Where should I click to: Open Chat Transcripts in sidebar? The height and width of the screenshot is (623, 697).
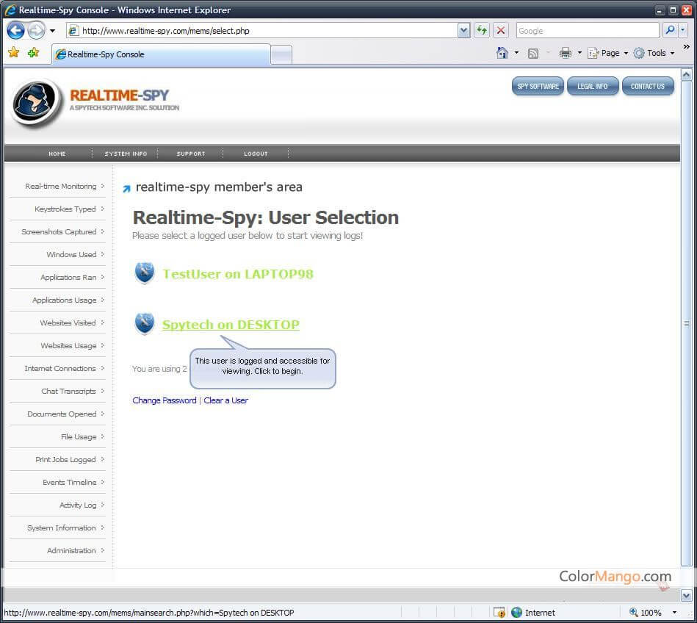point(68,392)
